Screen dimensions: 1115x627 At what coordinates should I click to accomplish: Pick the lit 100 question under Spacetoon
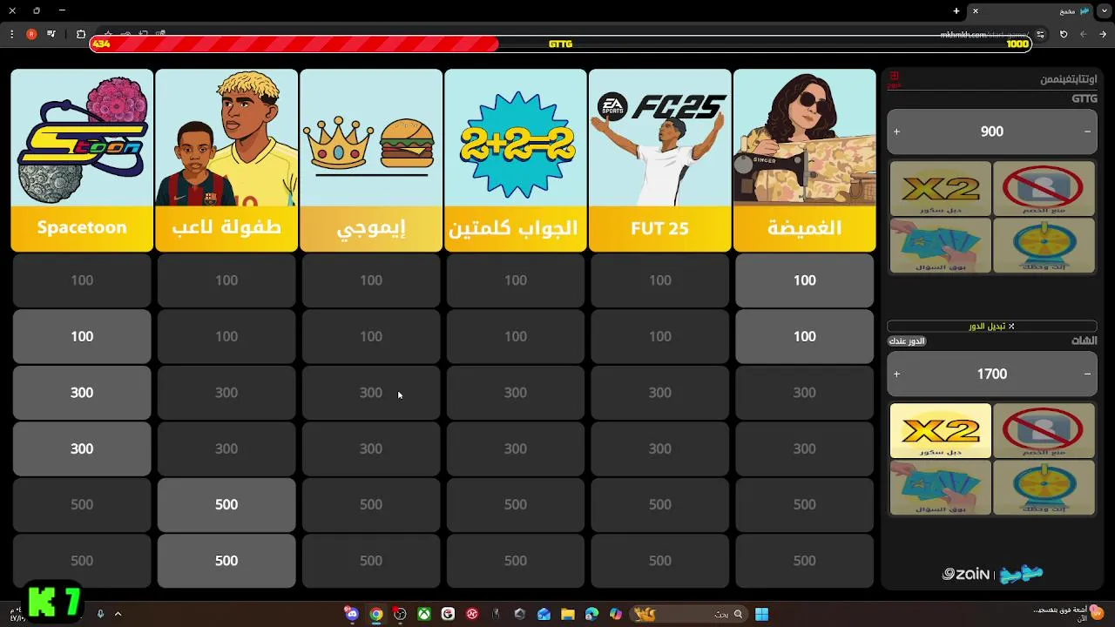click(x=82, y=336)
